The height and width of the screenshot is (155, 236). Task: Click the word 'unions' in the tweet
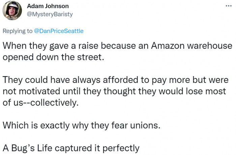[x=144, y=125]
